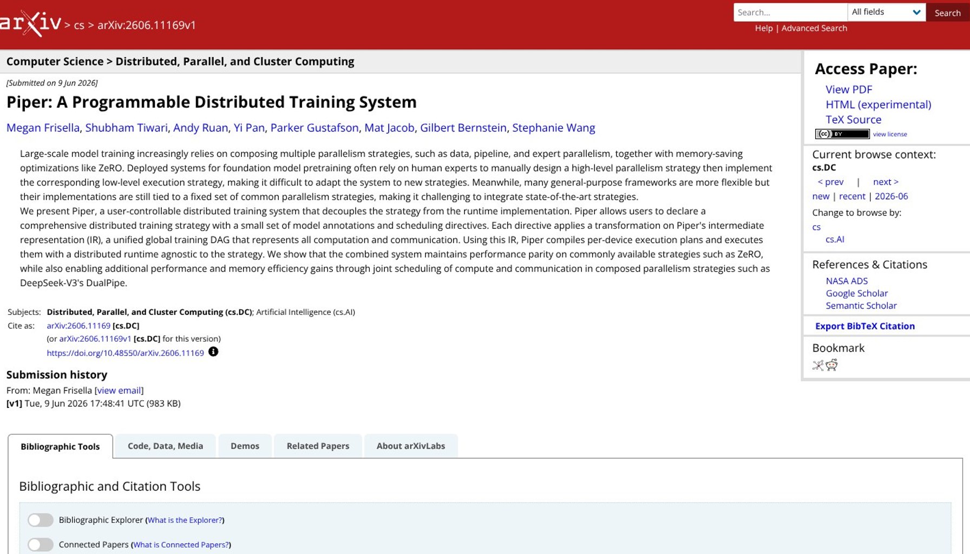Click arXiv:2606.11169v1 cite-as version link
This screenshot has width=970, height=554.
pyautogui.click(x=95, y=339)
